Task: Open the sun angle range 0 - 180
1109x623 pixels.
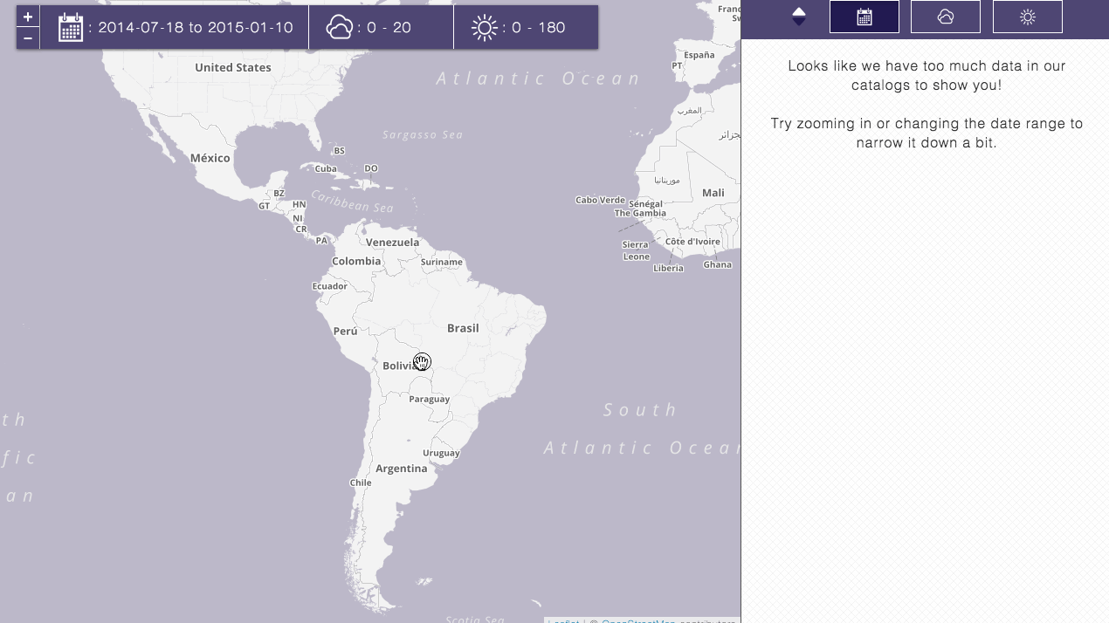Action: [x=539, y=28]
